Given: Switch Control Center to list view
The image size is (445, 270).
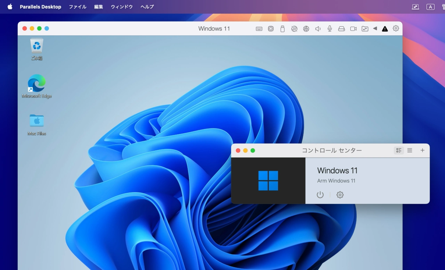Looking at the screenshot, I should pyautogui.click(x=410, y=150).
